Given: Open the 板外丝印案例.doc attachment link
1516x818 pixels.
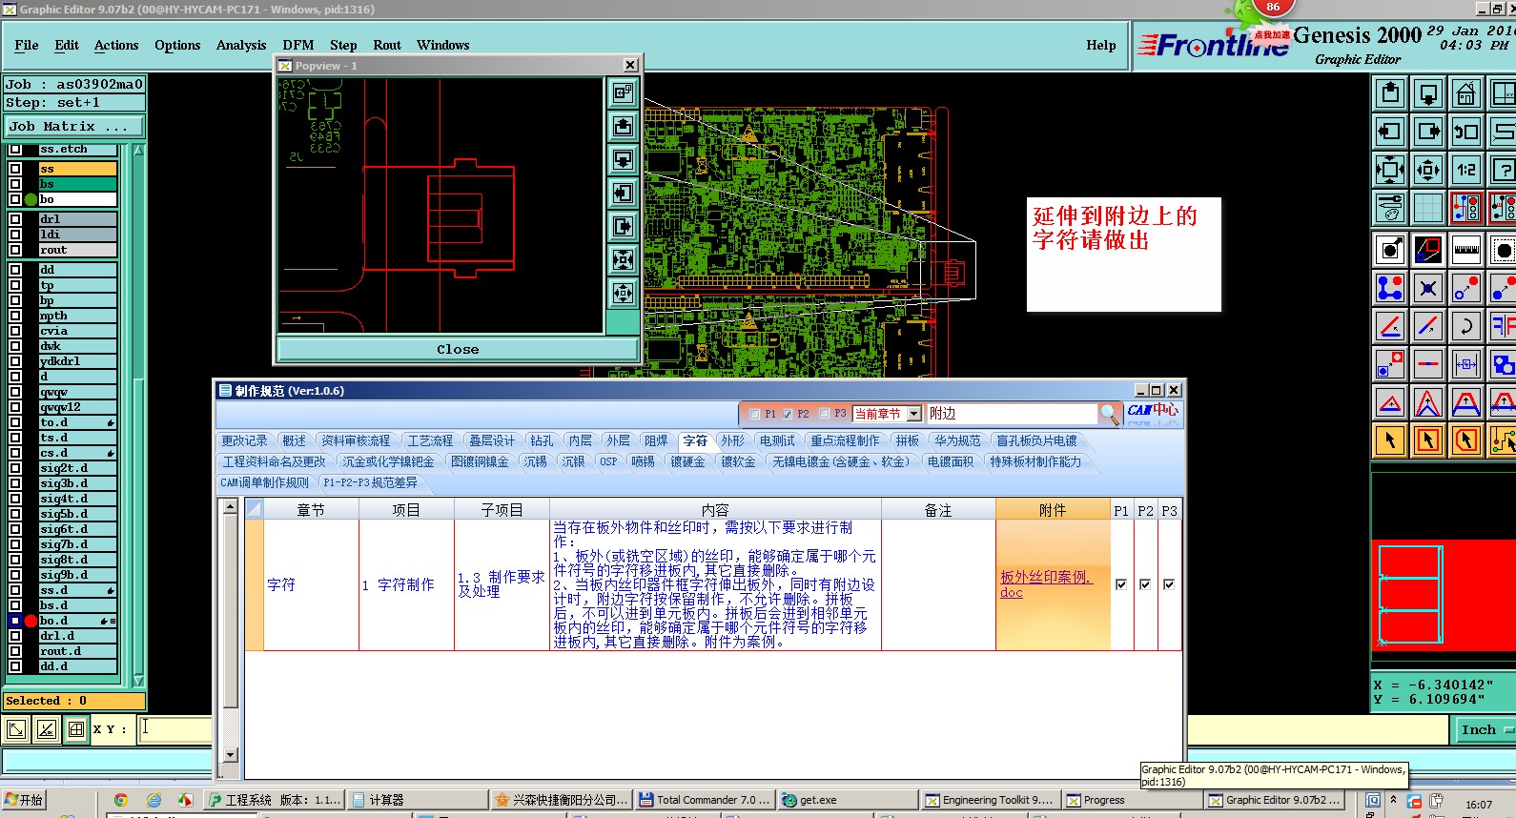Looking at the screenshot, I should pos(1045,584).
